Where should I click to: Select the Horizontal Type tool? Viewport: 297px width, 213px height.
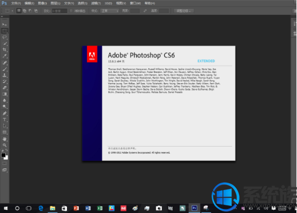5,120
